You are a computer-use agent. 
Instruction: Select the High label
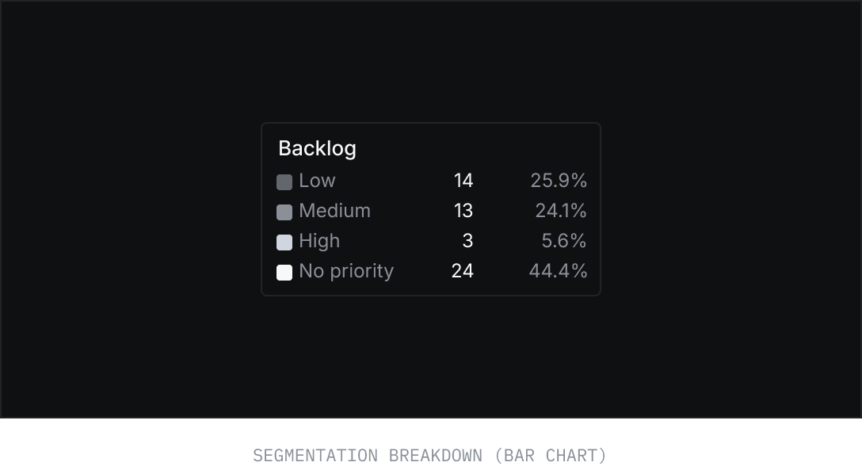pyautogui.click(x=319, y=241)
